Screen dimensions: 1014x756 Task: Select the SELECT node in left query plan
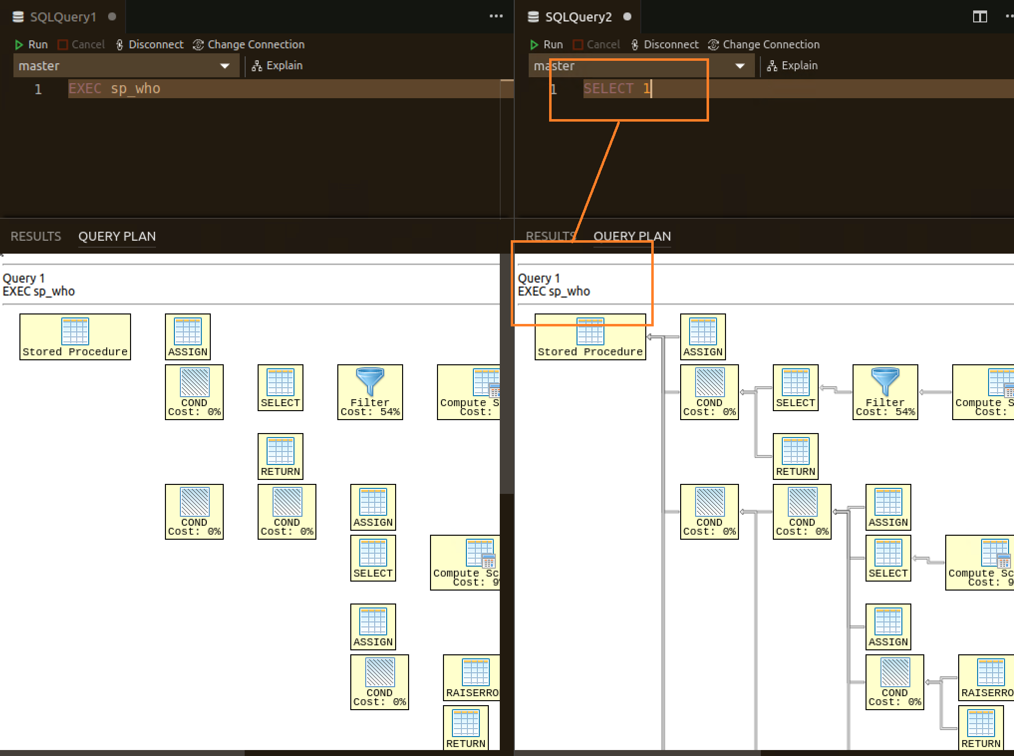(280, 388)
